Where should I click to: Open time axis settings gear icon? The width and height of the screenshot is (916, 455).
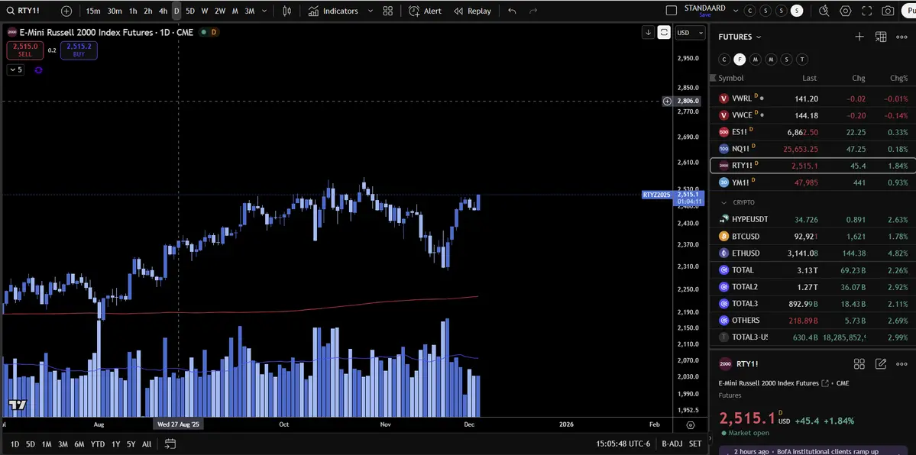pyautogui.click(x=691, y=425)
